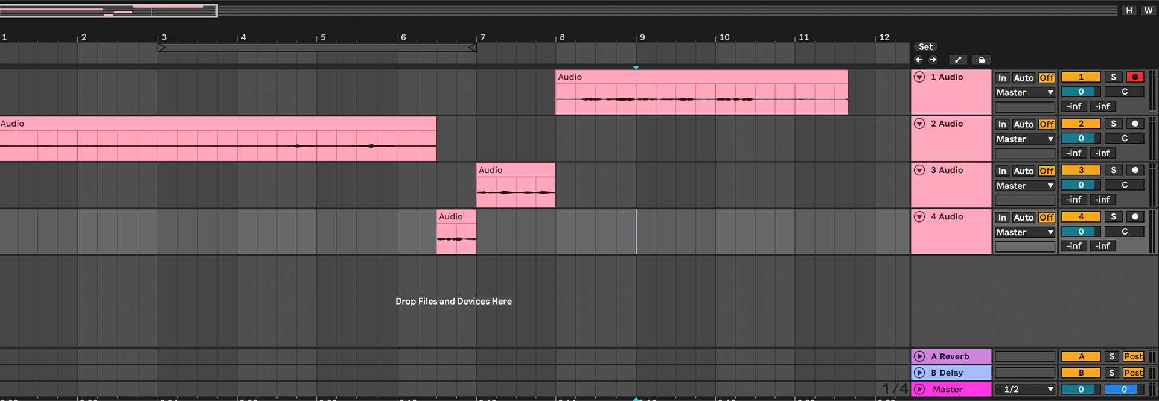Solo track 3 Audio
Screen dimensions: 1159x401
(x=1113, y=170)
